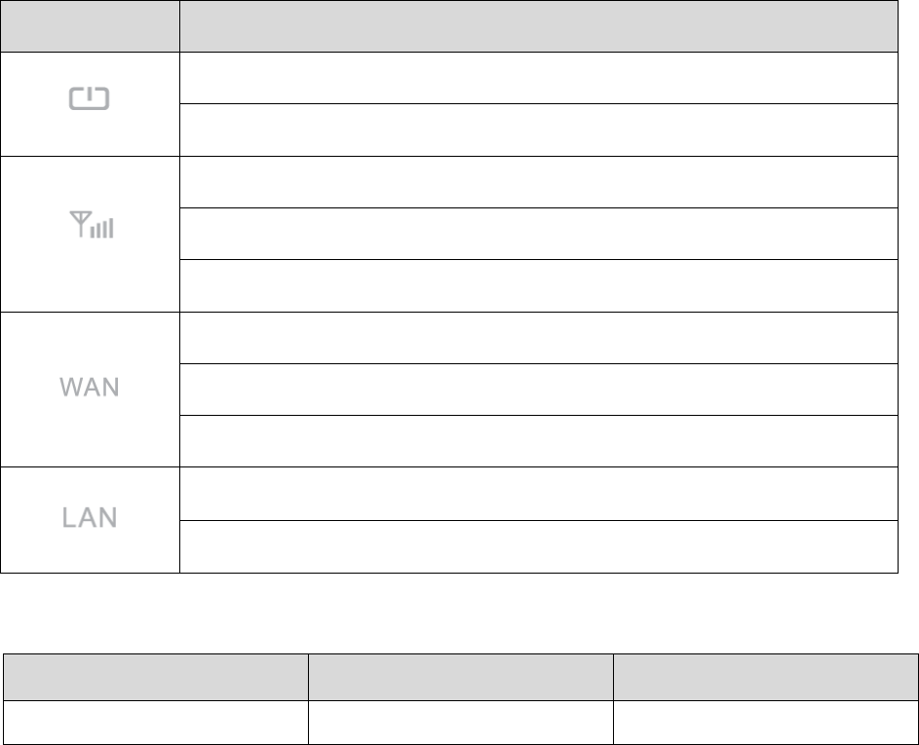The width and height of the screenshot is (919, 745).
Task: Select the bottom empty row next to WAN
Action: 538,440
